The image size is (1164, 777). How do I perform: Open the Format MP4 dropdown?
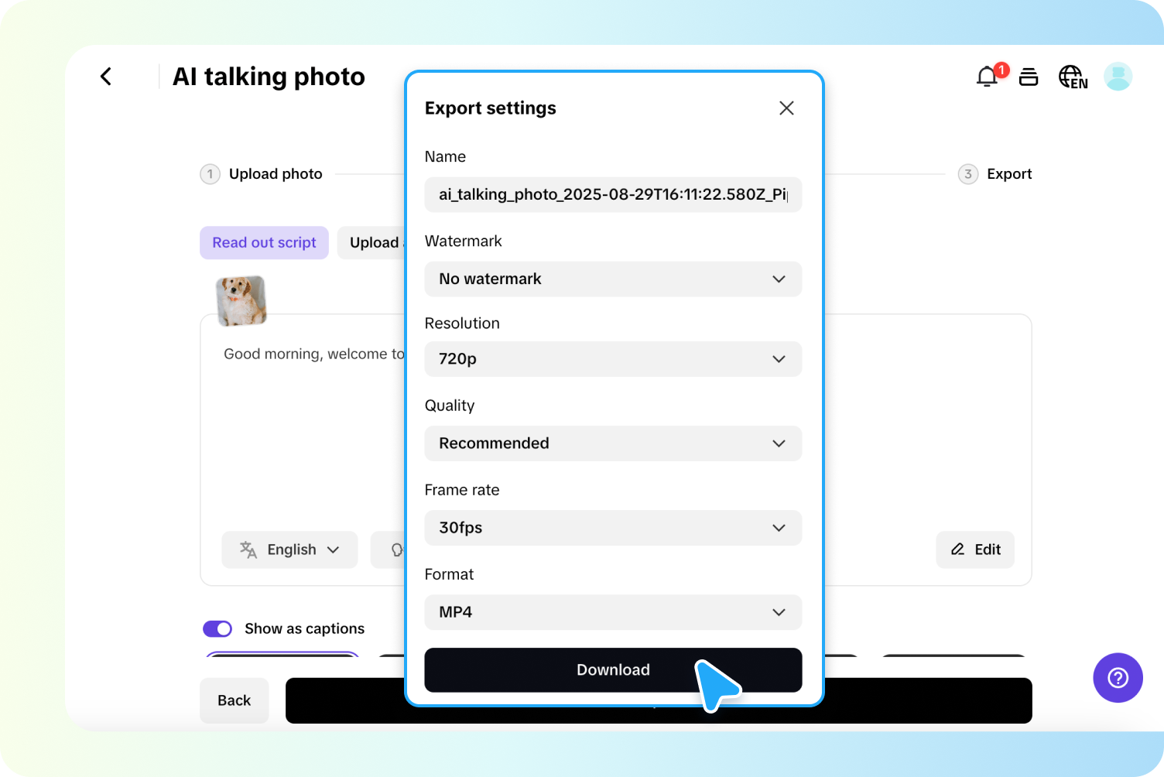click(613, 612)
